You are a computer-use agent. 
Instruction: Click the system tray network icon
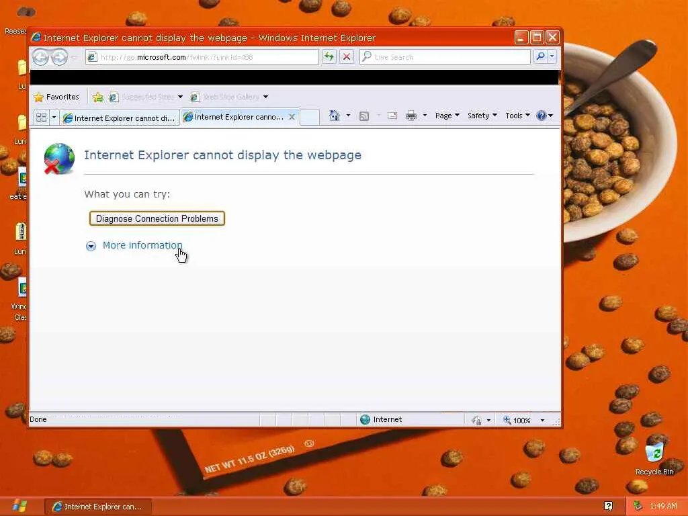pyautogui.click(x=638, y=507)
